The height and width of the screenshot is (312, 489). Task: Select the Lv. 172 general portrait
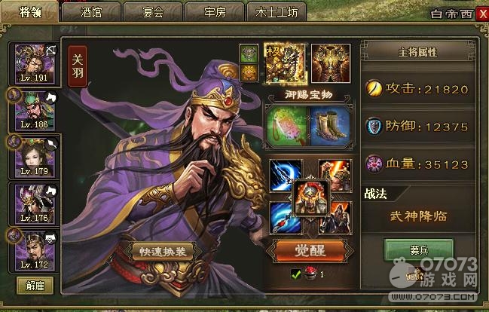coord(35,251)
